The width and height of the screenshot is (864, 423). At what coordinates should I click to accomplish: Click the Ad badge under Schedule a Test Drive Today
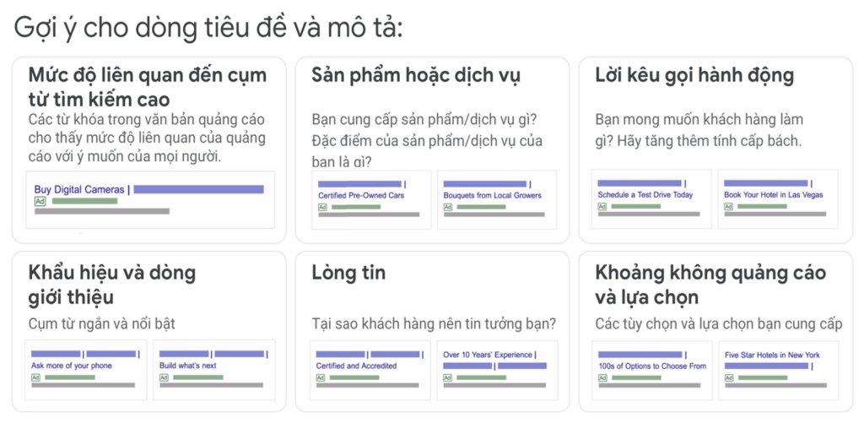point(602,207)
